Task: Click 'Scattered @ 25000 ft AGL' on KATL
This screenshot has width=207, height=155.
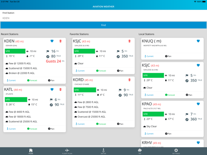Action: [x=21, y=122]
